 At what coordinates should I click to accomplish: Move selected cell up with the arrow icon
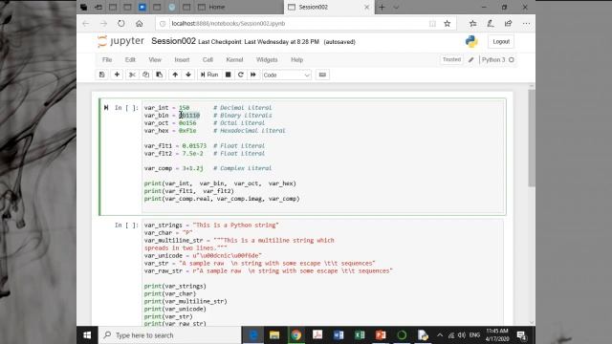(175, 75)
